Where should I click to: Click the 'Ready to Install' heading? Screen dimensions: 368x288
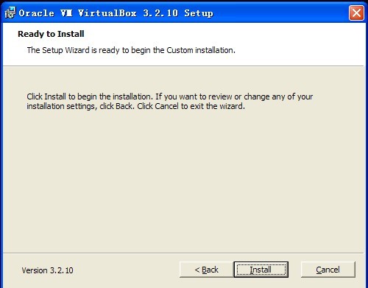[x=51, y=34]
